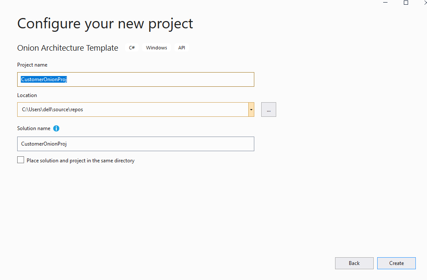View tooltip by clicking the blue info badge
This screenshot has width=427, height=280.
pyautogui.click(x=56, y=128)
